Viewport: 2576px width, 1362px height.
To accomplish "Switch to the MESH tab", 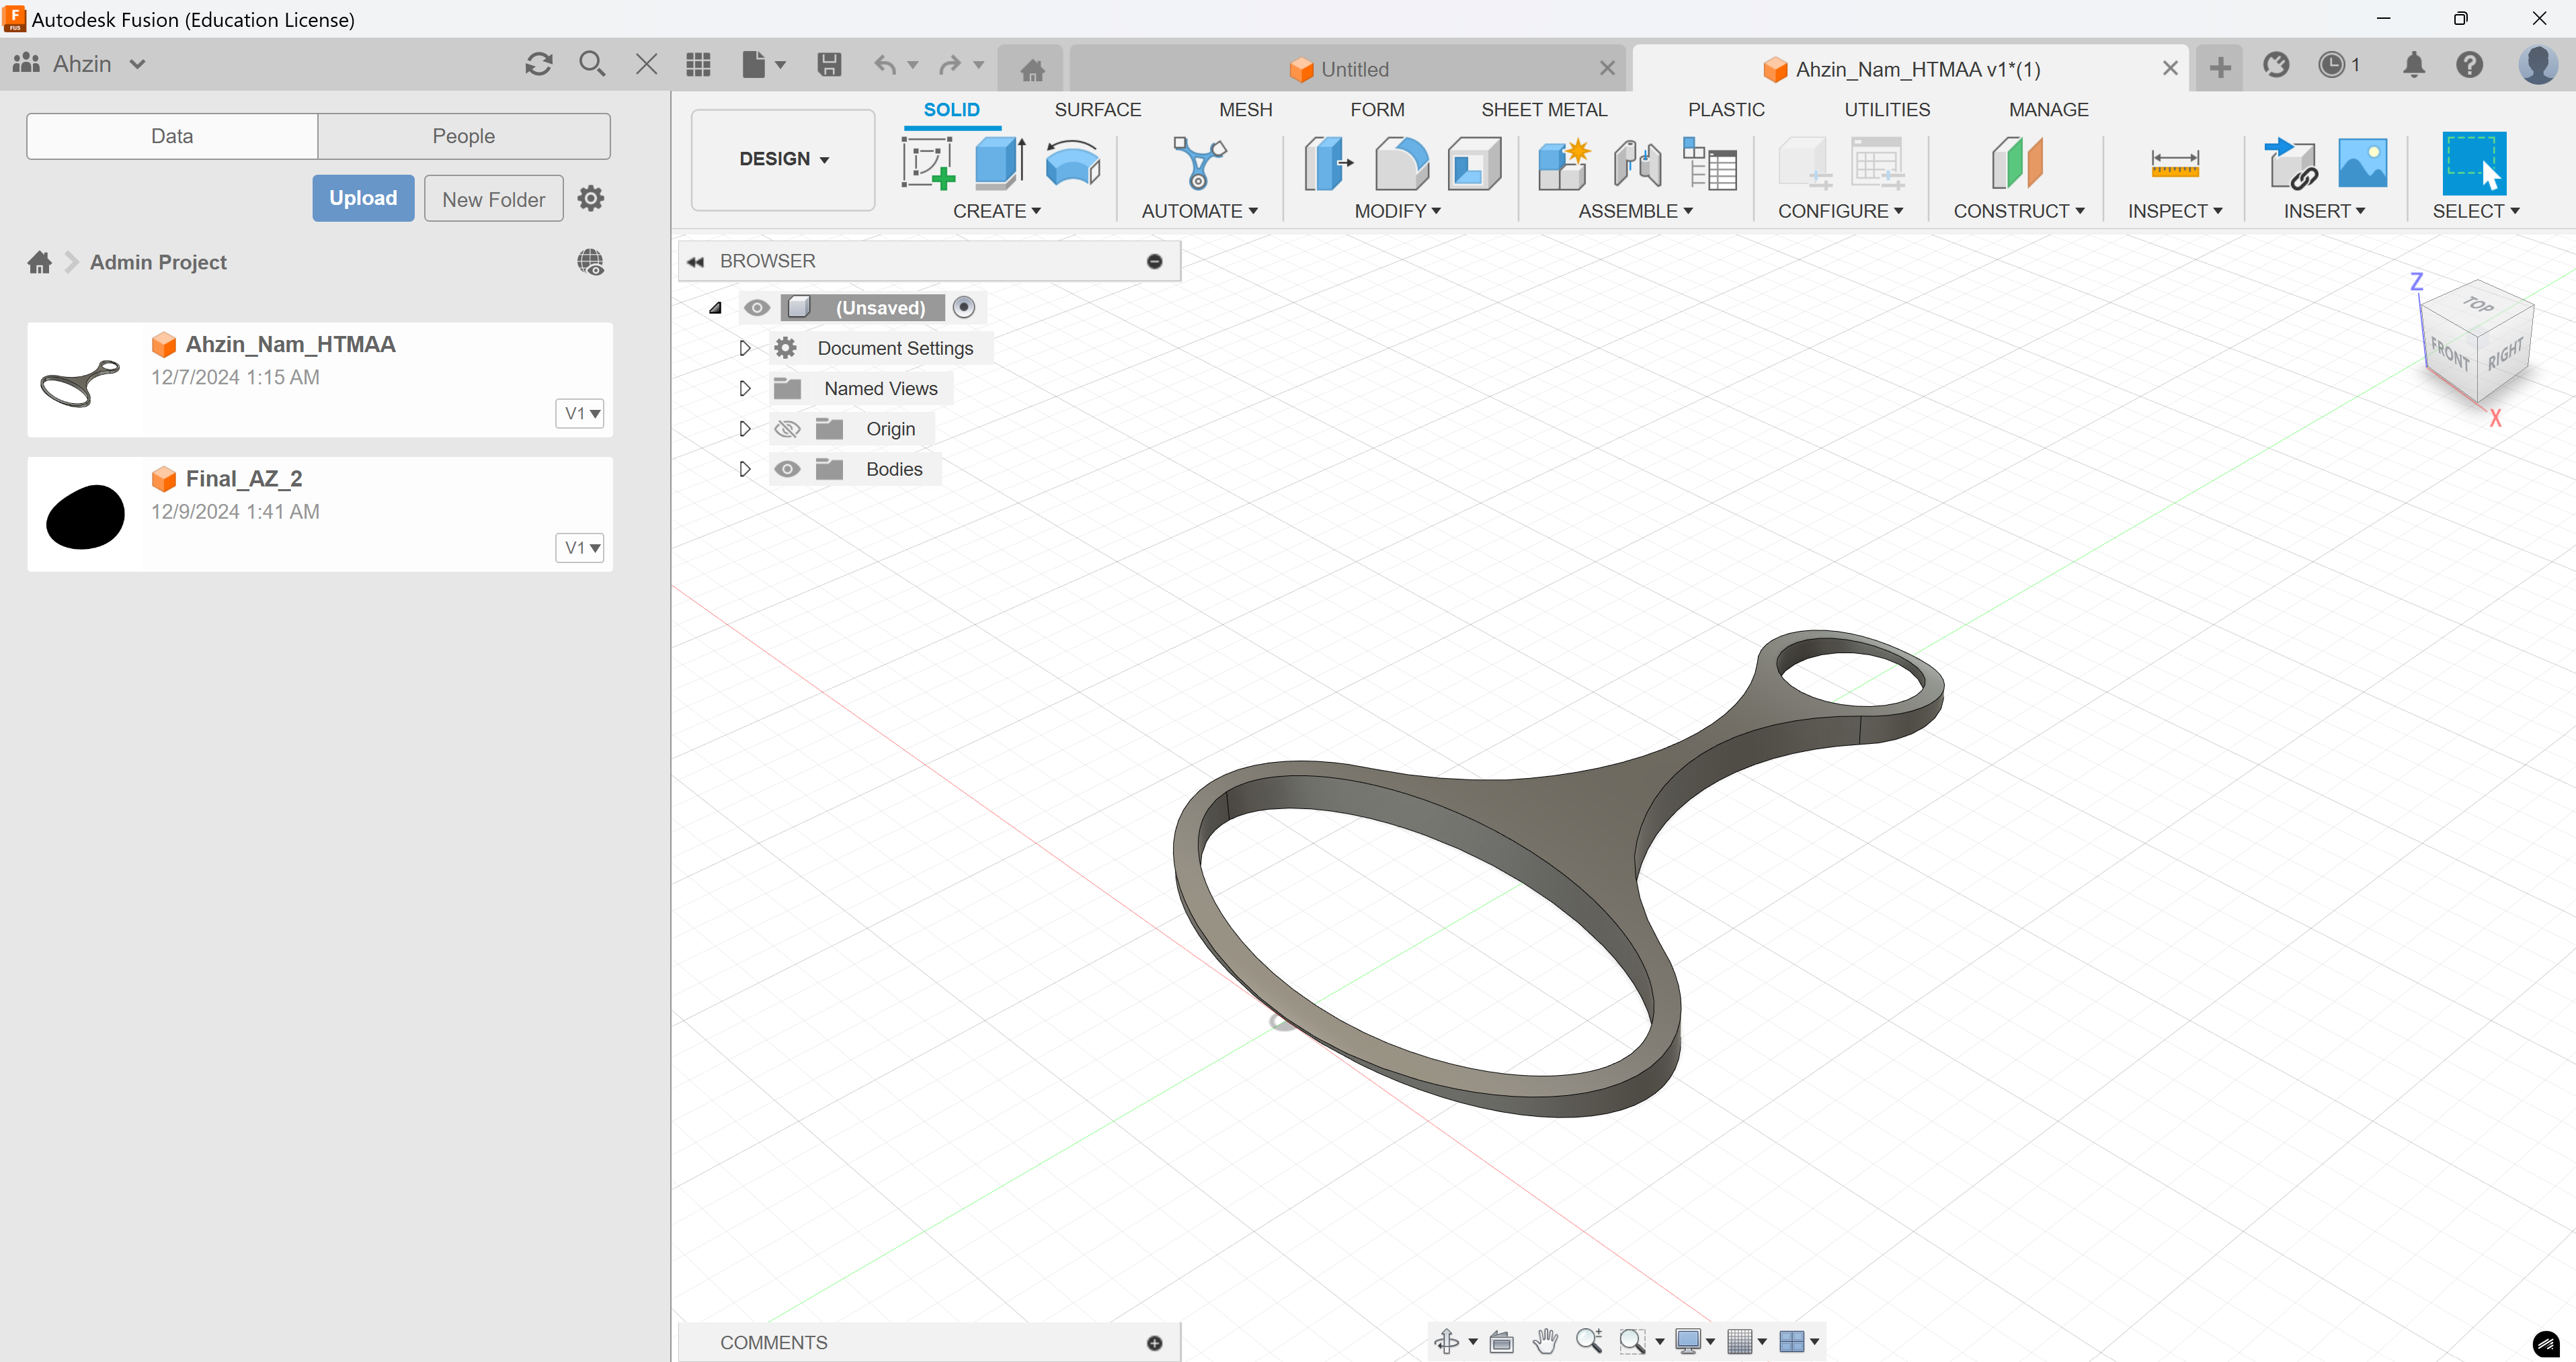I will [x=1245, y=110].
